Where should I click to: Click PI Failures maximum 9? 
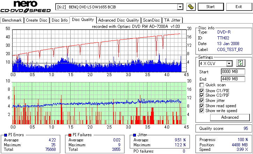[x=119, y=145]
